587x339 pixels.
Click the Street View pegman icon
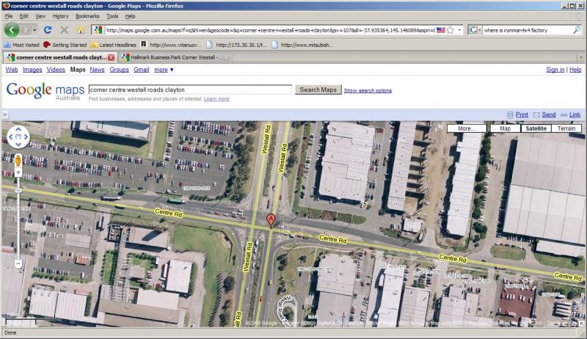click(18, 161)
